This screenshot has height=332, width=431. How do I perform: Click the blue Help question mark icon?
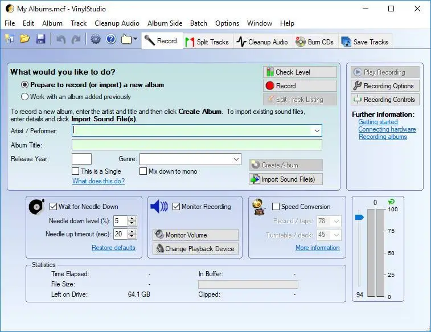111,39
